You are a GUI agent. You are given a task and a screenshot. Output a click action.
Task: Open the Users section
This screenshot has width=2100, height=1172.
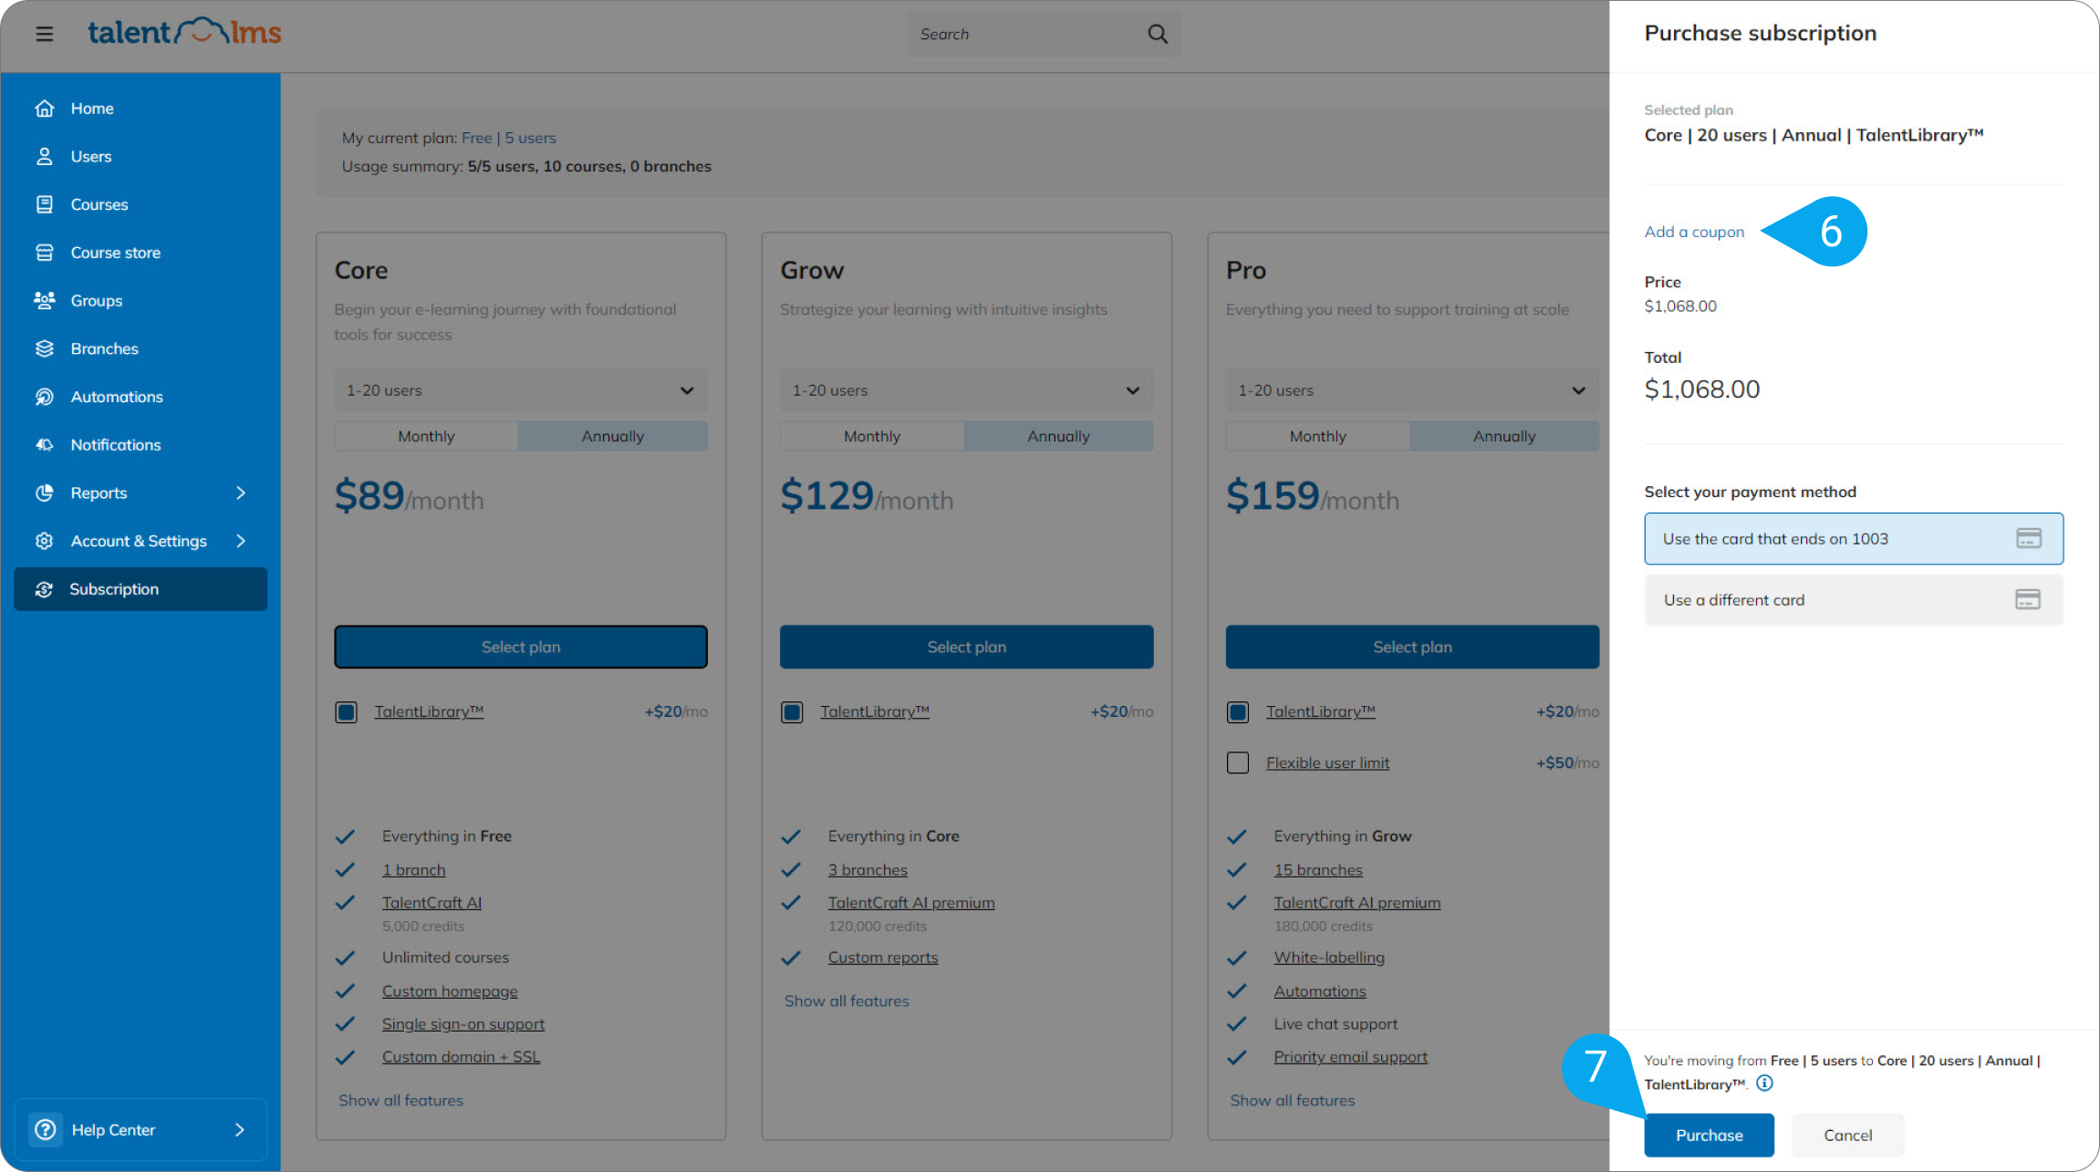[90, 156]
